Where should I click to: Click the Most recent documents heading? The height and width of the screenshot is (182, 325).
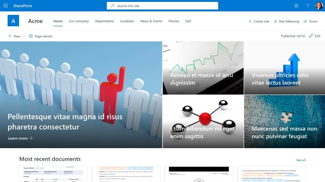50,159
